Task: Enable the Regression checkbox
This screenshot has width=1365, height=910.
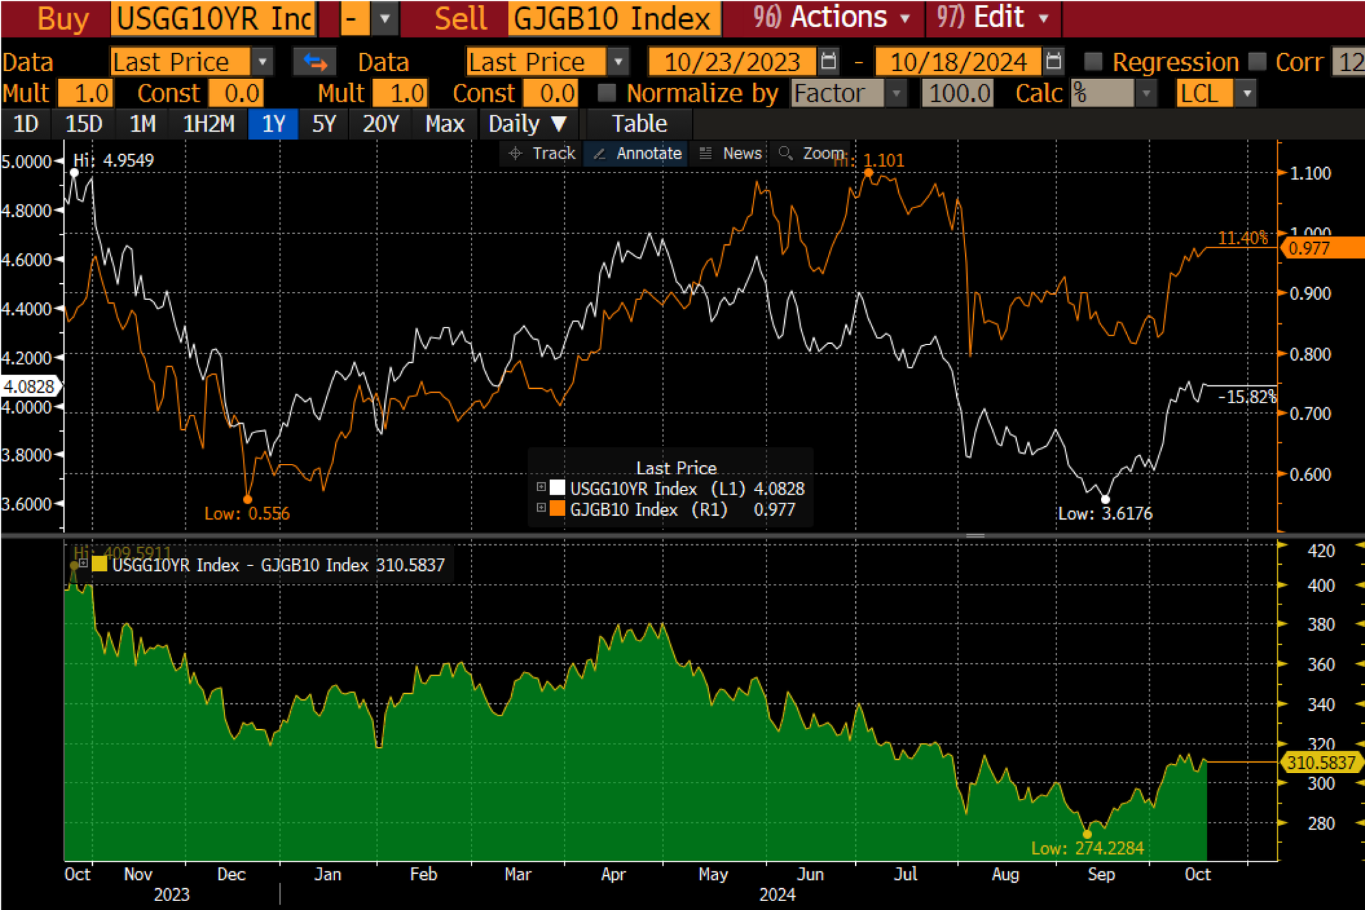Action: 1093,61
